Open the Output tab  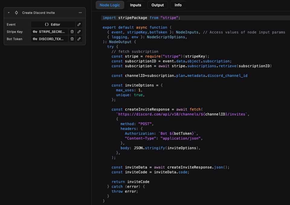click(x=157, y=5)
